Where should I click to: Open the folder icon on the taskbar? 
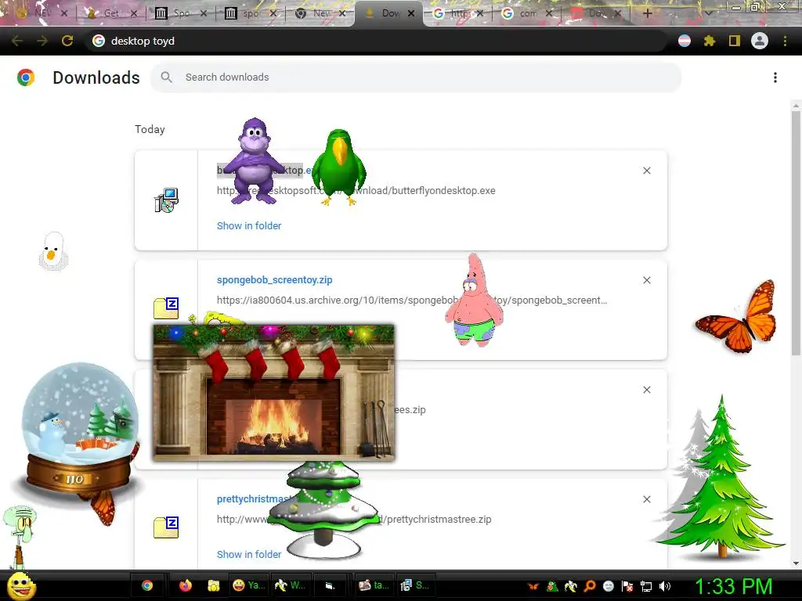(x=213, y=585)
